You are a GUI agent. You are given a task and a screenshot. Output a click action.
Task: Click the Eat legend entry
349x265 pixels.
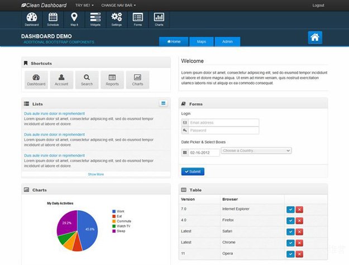(x=117, y=216)
